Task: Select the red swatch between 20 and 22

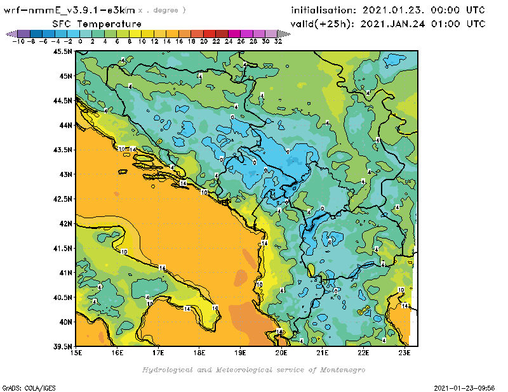Action: (x=210, y=33)
